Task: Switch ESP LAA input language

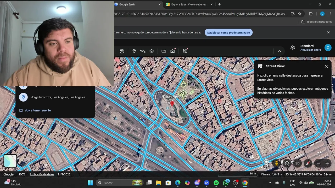Action: tap(292, 183)
